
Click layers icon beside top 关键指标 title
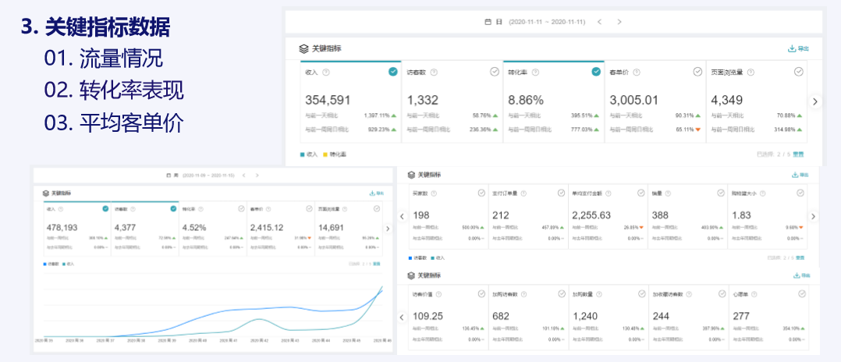click(303, 48)
